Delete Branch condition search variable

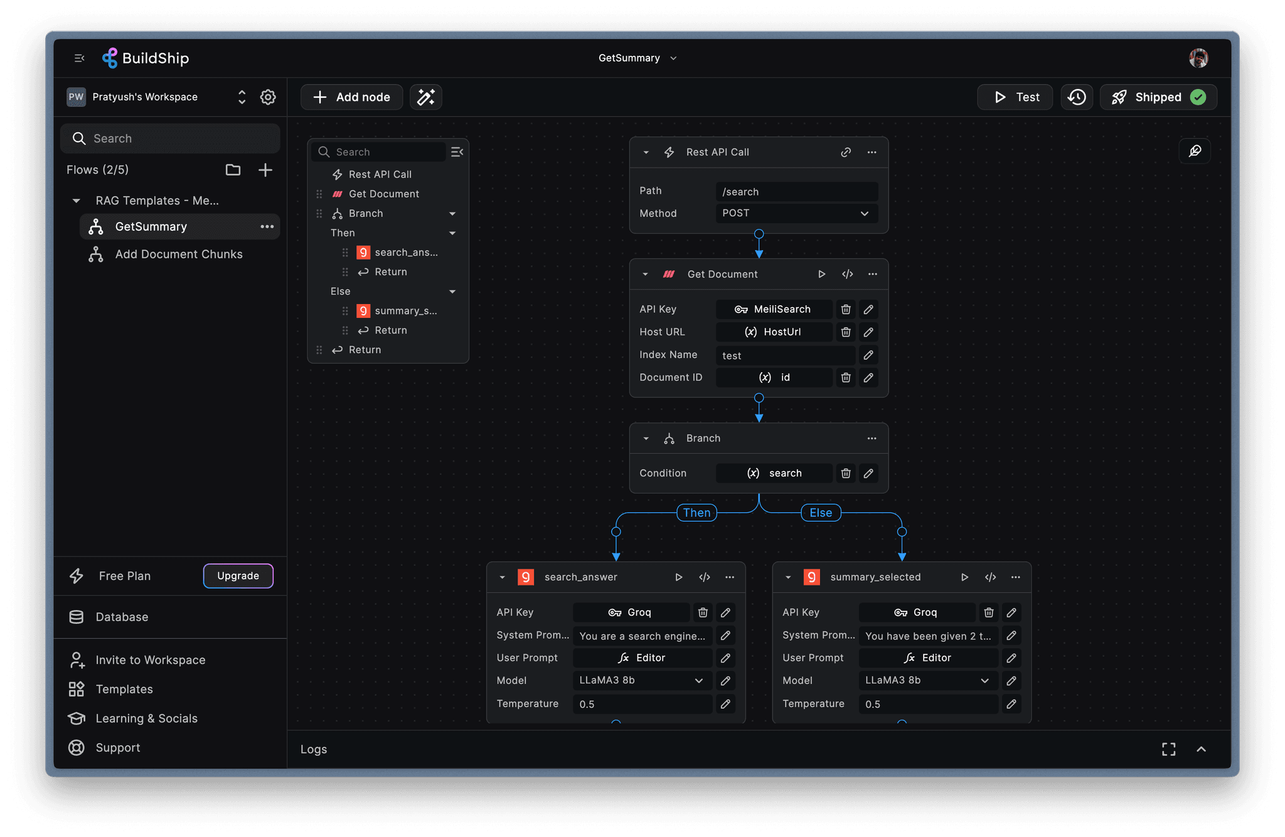pos(846,473)
